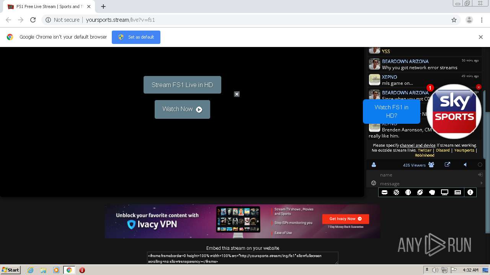490x275 pixels.
Task: Open the emoji smiley picker
Action: tap(374, 183)
